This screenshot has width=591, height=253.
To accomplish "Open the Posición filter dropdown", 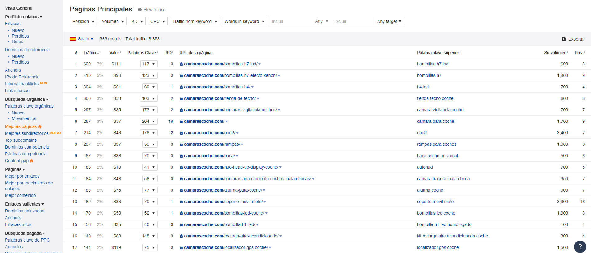I will coord(83,21).
